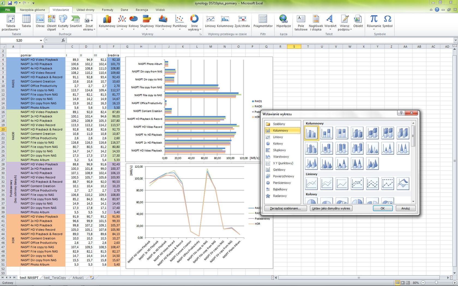The height and width of the screenshot is (286, 458).
Task: Select the Pierścieniowy chart category
Action: point(282,183)
